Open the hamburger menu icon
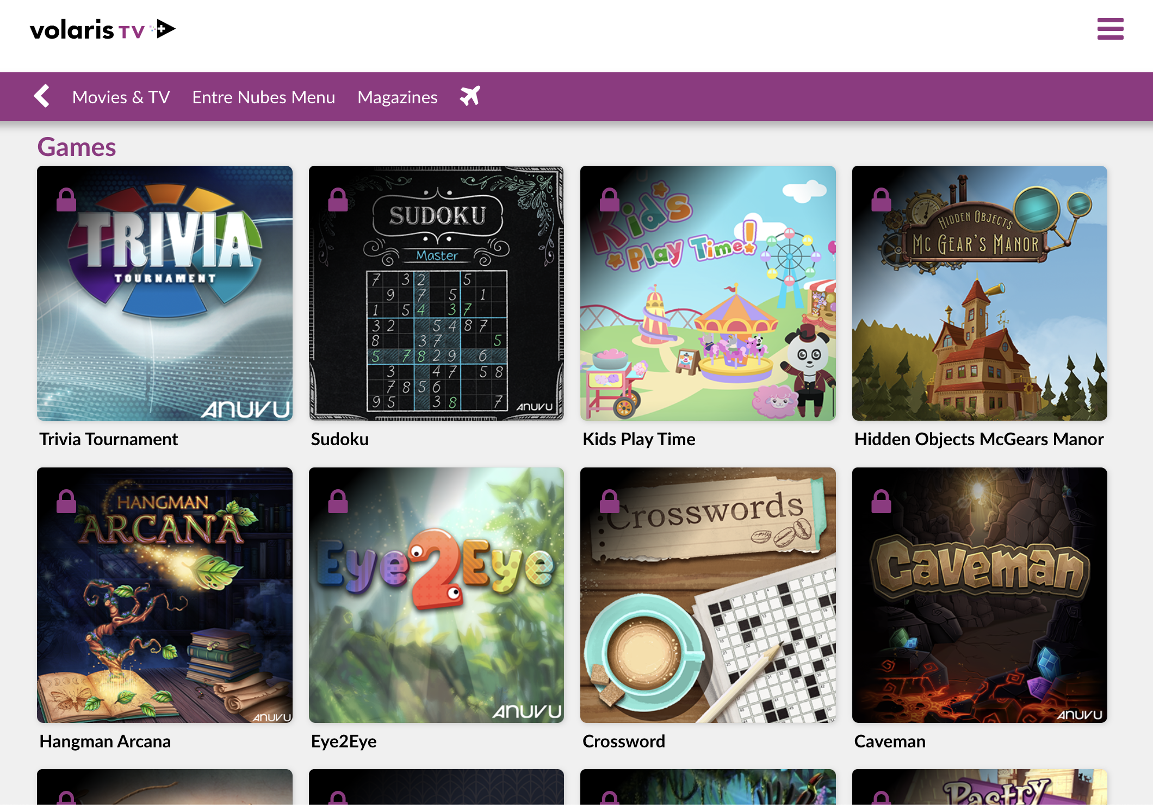The width and height of the screenshot is (1153, 805). click(1110, 29)
